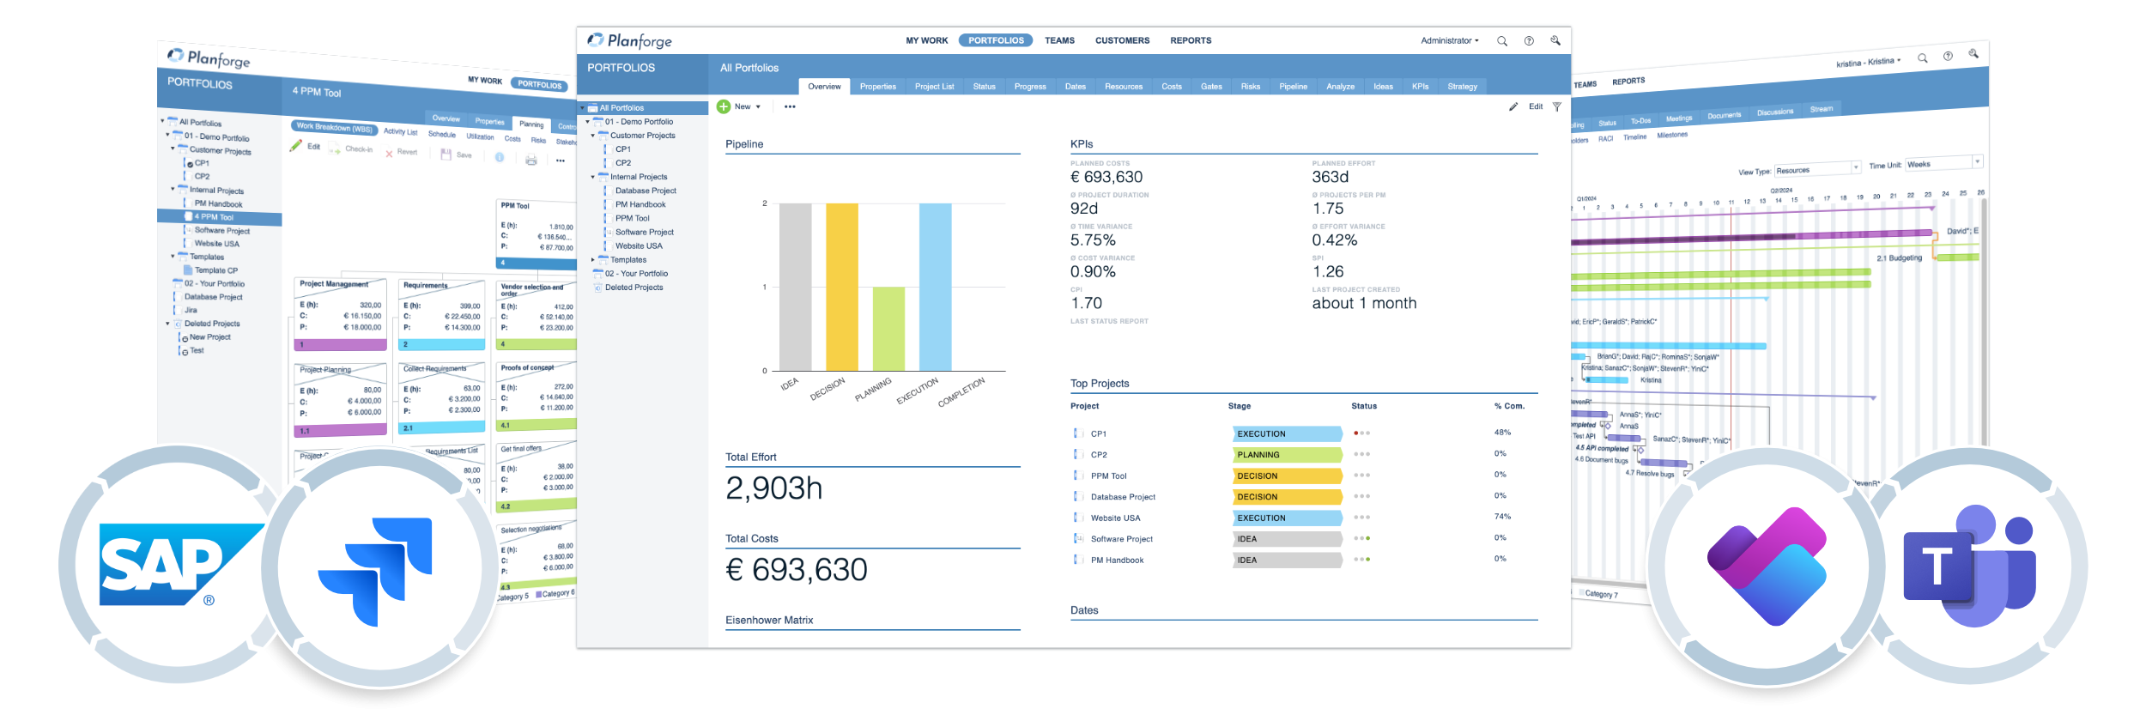Image resolution: width=2146 pixels, height=715 pixels.
Task: Click the yellow DECISION bar in Pipeline chart
Action: point(841,287)
